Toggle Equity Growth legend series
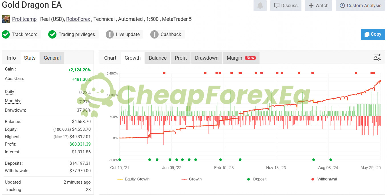The image size is (387, 195). click(133, 179)
